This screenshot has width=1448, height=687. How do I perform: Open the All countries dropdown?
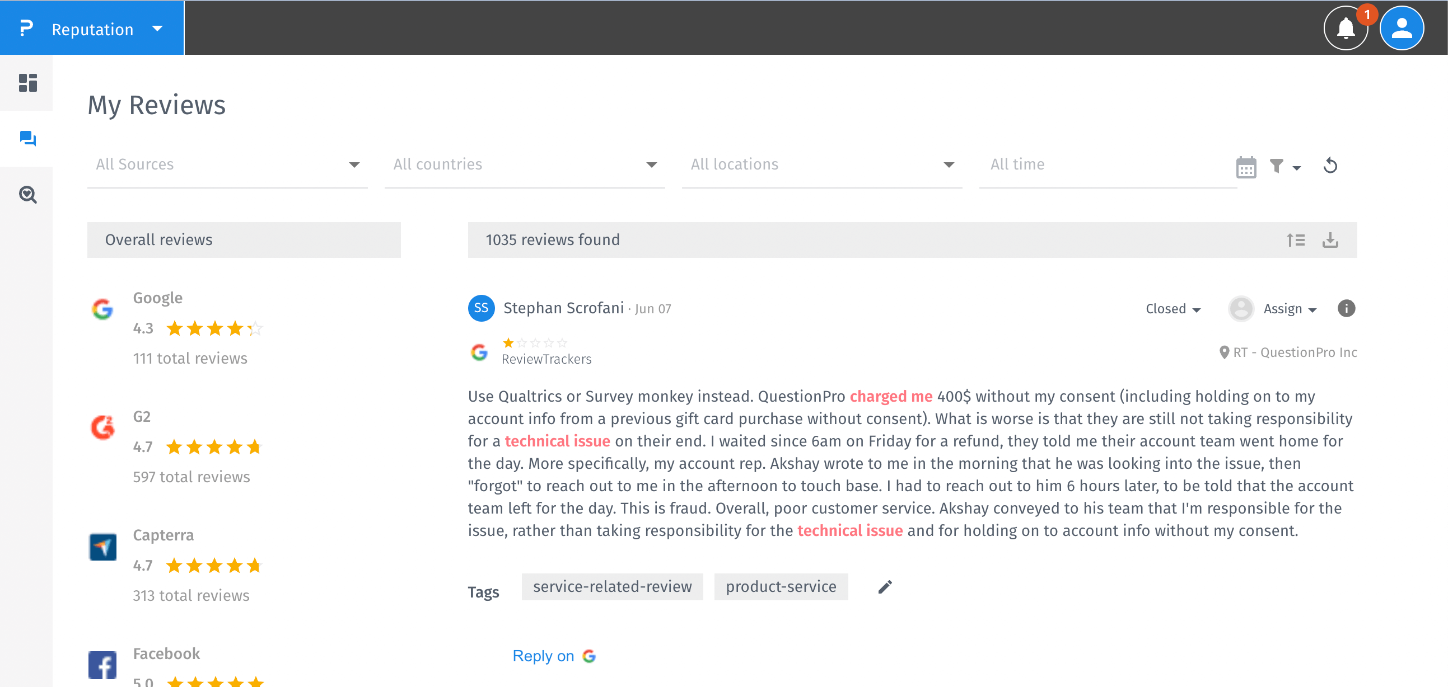(x=525, y=164)
